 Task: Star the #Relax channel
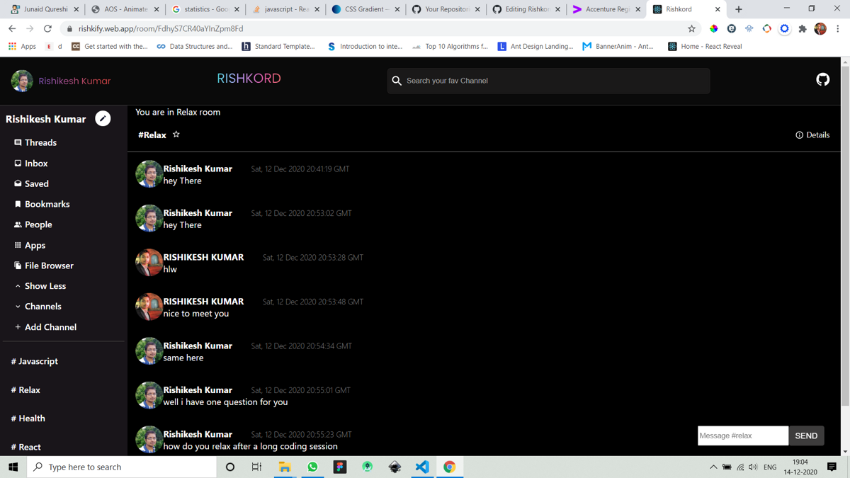[x=176, y=135]
